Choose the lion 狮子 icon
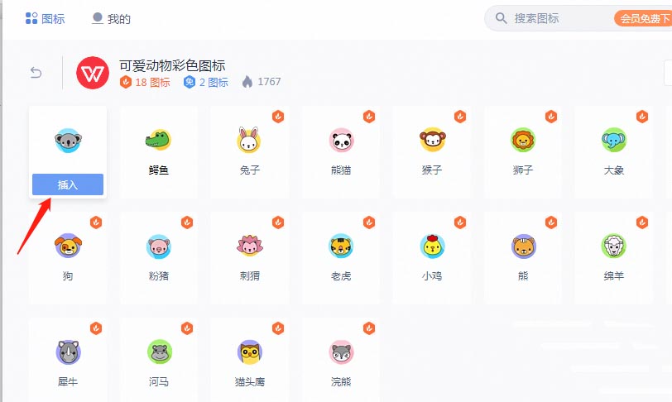Image resolution: width=672 pixels, height=402 pixels. pyautogui.click(x=523, y=140)
